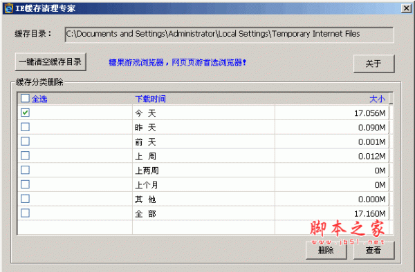415x272 pixels.
Task: Select the 昨天 row text
Action: click(145, 128)
